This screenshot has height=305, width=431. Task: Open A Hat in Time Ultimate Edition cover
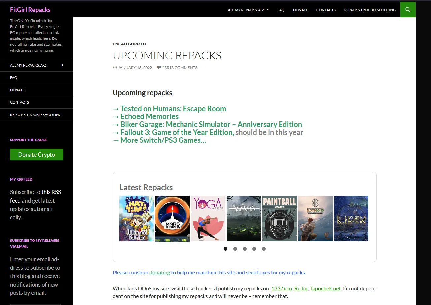[137, 219]
